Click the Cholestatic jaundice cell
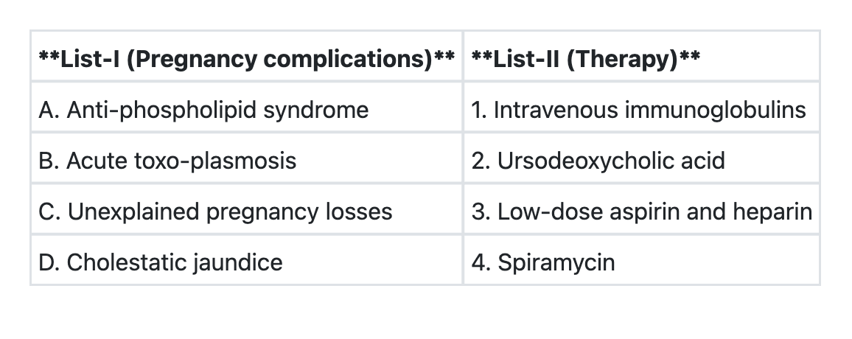 tap(246, 262)
